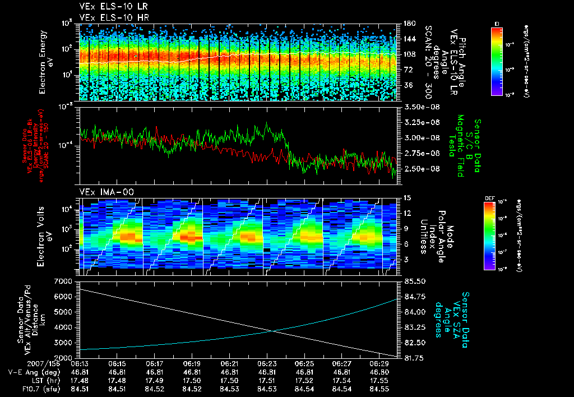The height and width of the screenshot is (397, 574).
Task: Click the LST value '17.49'
Action: tap(155, 381)
